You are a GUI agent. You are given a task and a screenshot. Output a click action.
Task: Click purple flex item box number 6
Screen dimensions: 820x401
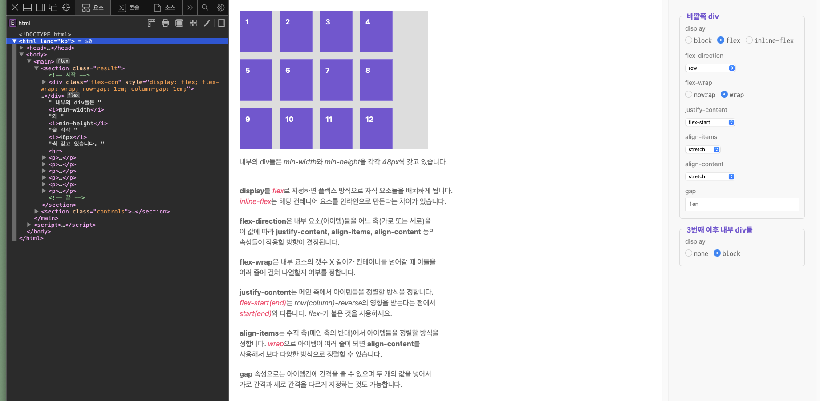click(296, 80)
